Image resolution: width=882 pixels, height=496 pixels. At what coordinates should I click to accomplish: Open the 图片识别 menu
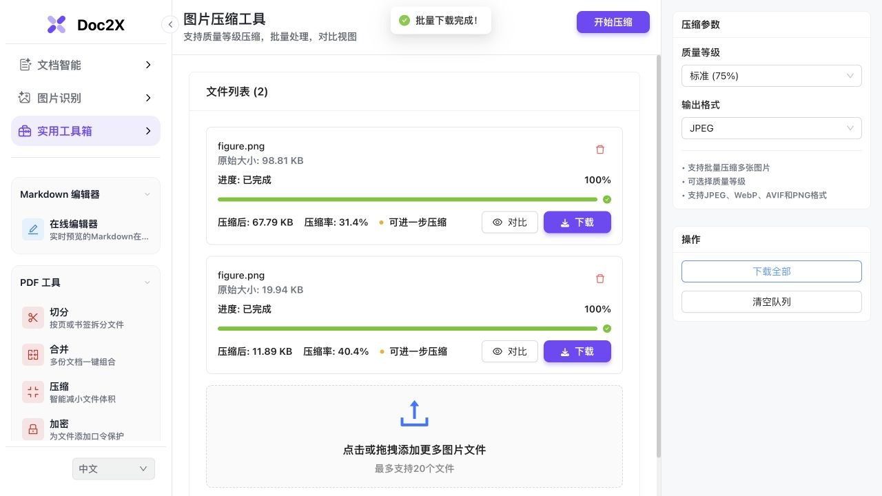[x=86, y=98]
